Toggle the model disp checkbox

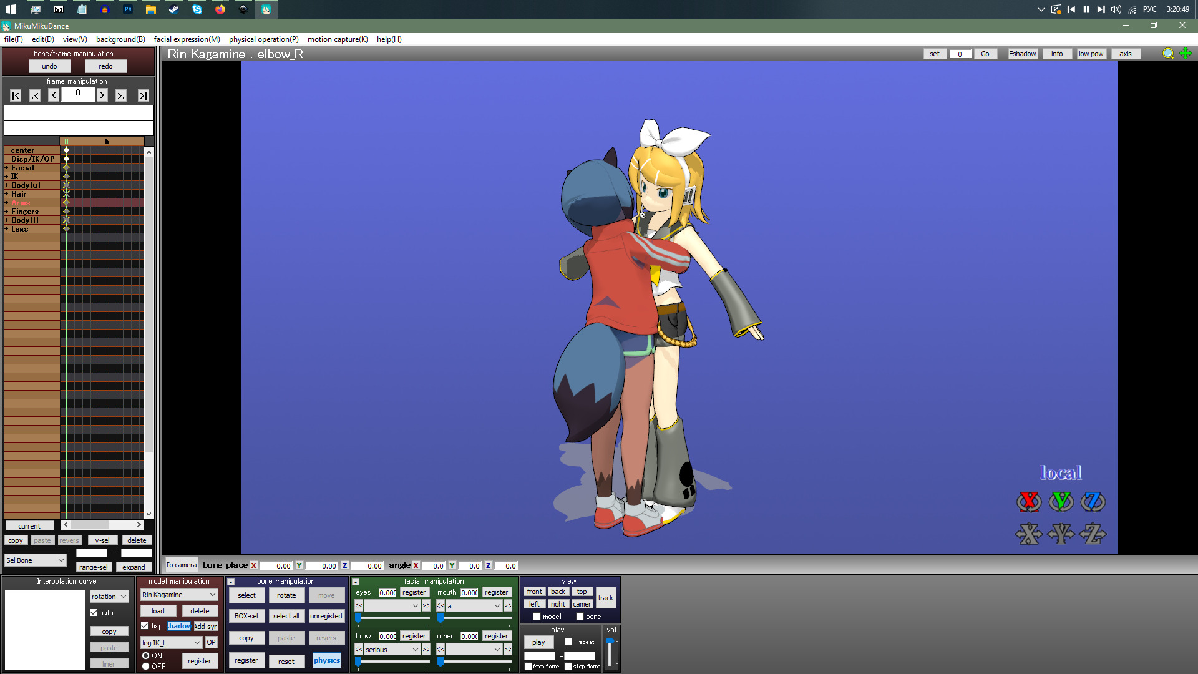coord(145,626)
